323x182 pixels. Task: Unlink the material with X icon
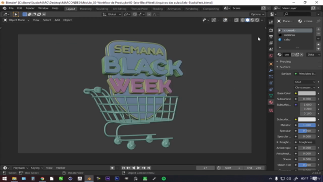click(302, 55)
